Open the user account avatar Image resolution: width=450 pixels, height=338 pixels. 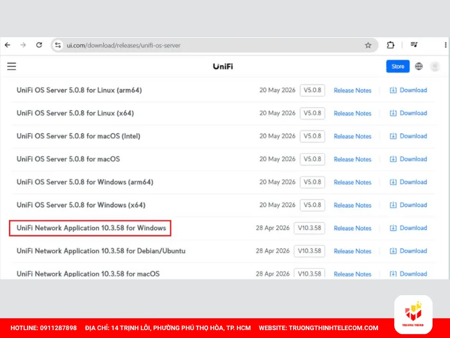coord(435,66)
